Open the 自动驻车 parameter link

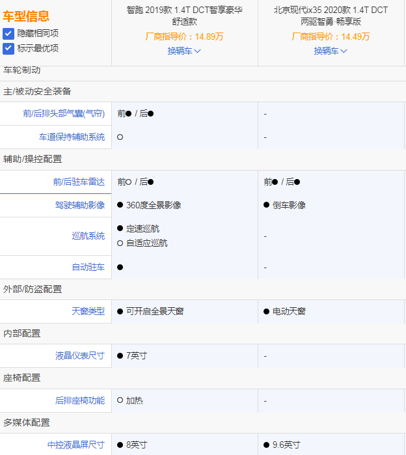pos(88,267)
